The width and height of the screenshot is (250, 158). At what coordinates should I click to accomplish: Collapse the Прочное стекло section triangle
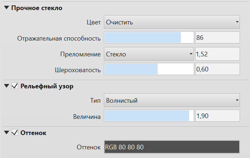[6, 8]
